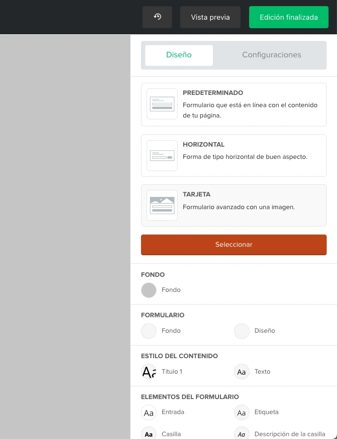The image size is (337, 439).
Task: Click the Edición finalizada button
Action: 289,17
